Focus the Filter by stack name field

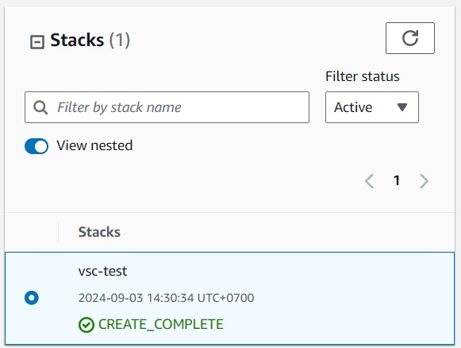pyautogui.click(x=167, y=107)
